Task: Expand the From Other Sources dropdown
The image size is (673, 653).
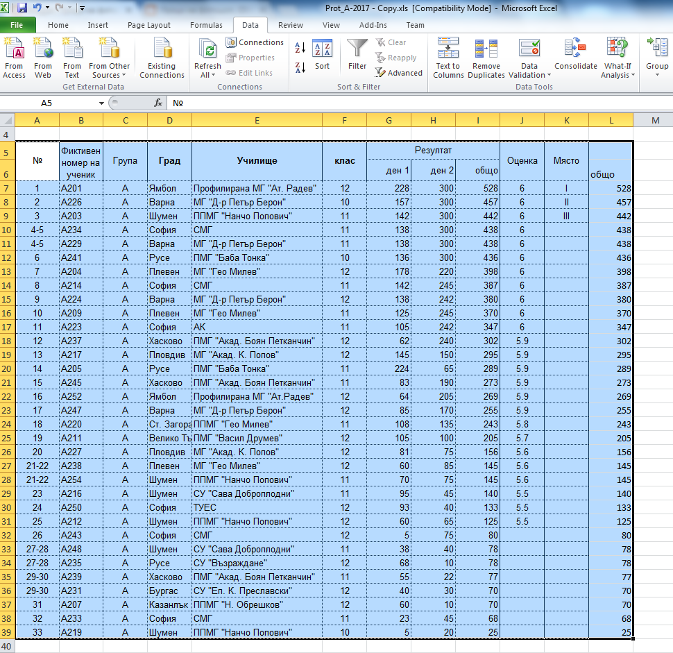Action: (110, 75)
